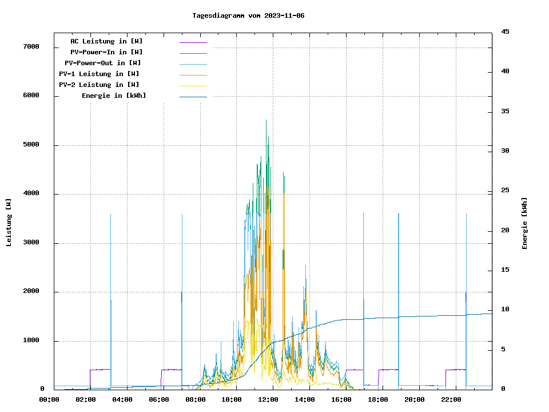Click the light blue PV-Power-Out legend line
The width and height of the screenshot is (549, 412).
pos(193,64)
